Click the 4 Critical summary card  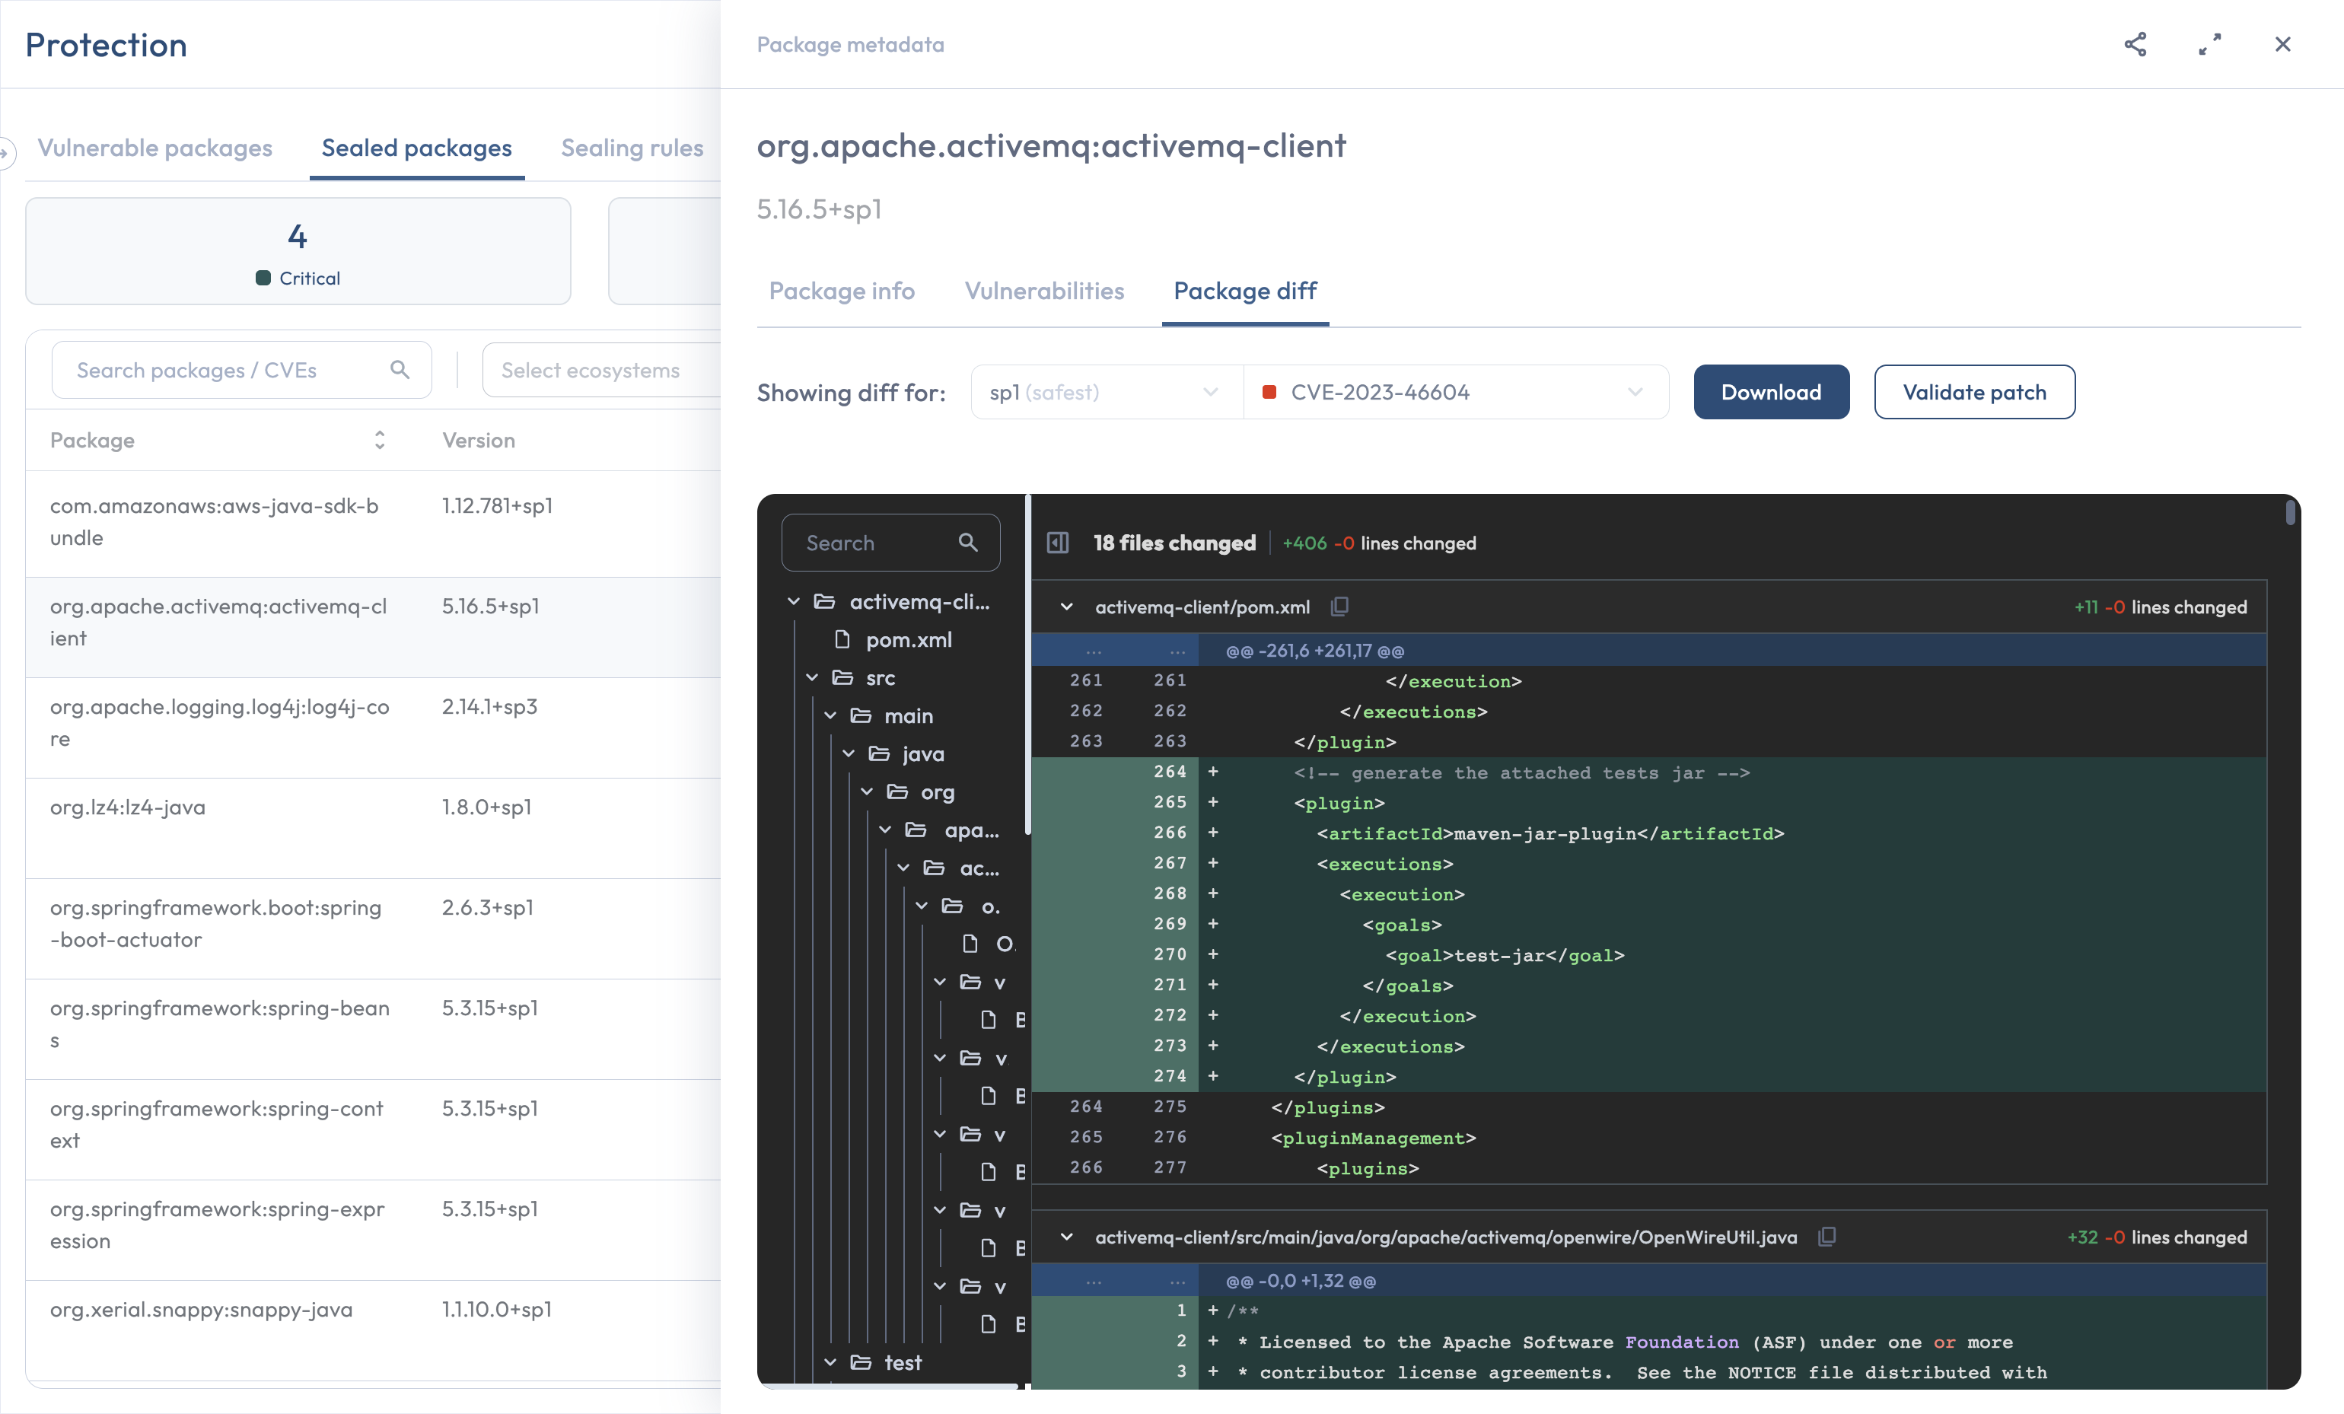(x=298, y=251)
